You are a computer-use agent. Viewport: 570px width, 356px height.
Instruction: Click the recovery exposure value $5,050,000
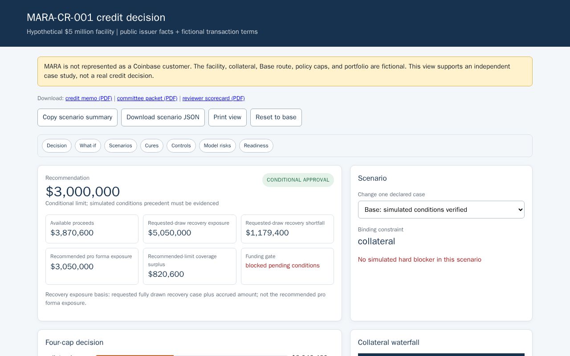[170, 233]
